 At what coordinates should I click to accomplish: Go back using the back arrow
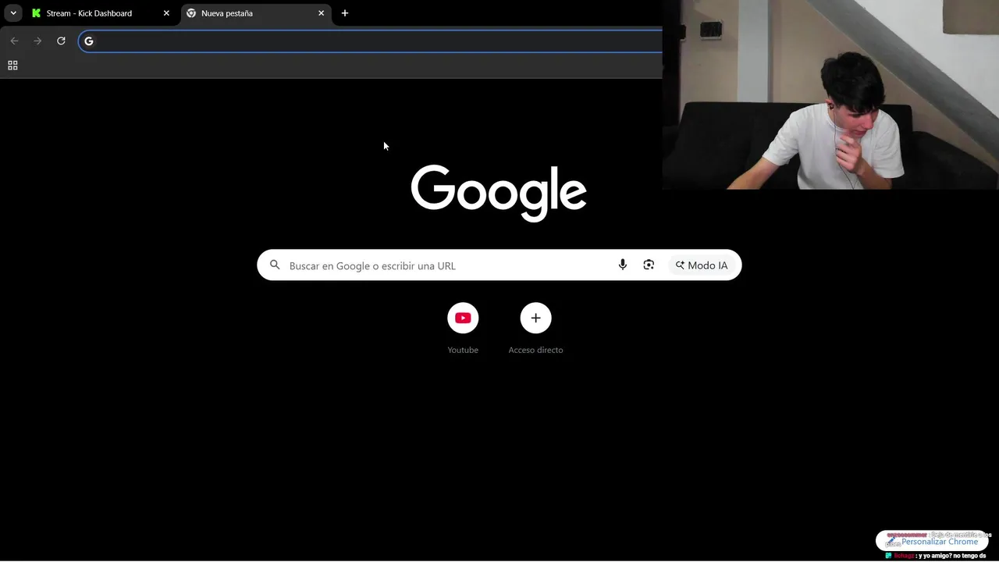tap(14, 41)
